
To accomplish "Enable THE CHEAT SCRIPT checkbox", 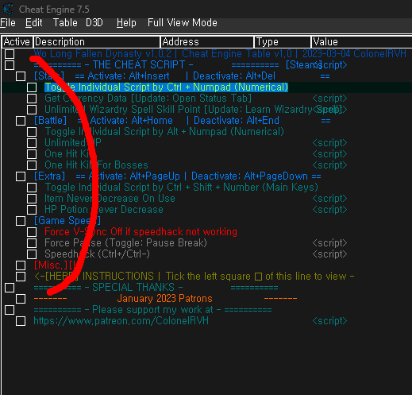I will [10, 65].
